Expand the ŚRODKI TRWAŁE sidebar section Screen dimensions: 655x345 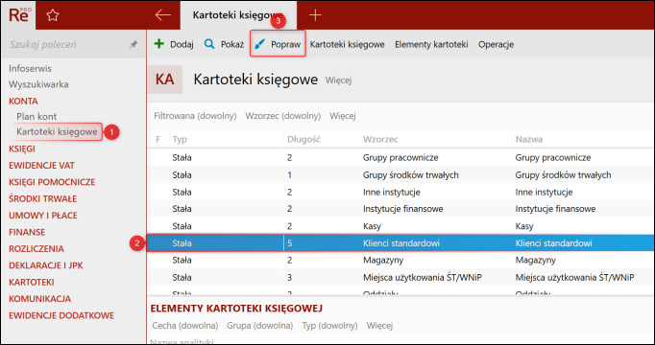[42, 198]
